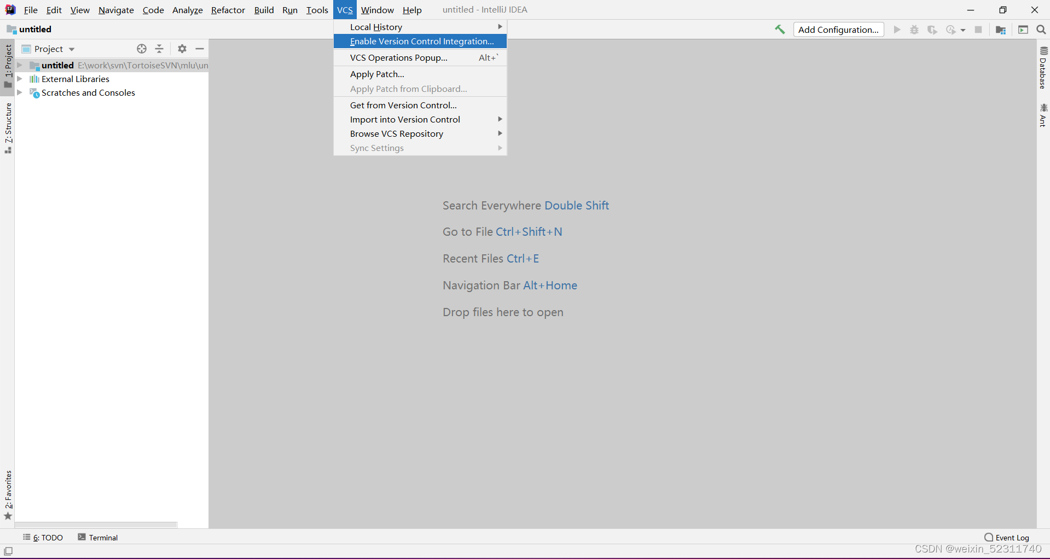Open the Edit menu
The width and height of the screenshot is (1050, 559).
pyautogui.click(x=54, y=10)
